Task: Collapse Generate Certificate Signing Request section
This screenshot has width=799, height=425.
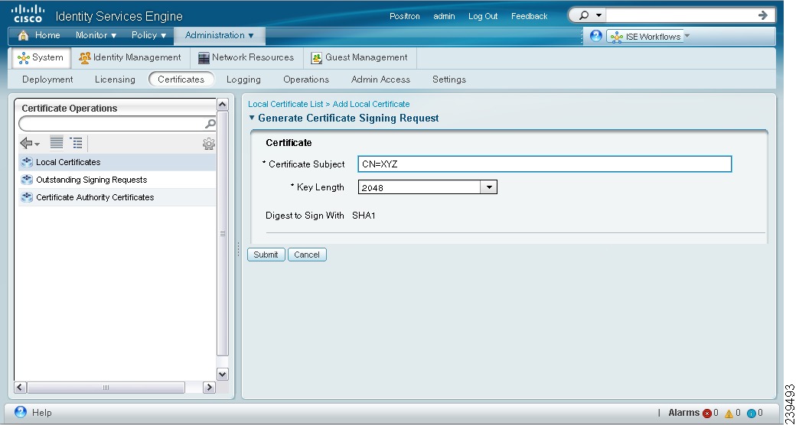Action: 252,118
